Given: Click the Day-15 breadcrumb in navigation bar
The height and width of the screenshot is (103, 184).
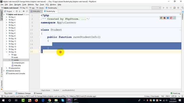Looking at the screenshot, I should point(24,8).
